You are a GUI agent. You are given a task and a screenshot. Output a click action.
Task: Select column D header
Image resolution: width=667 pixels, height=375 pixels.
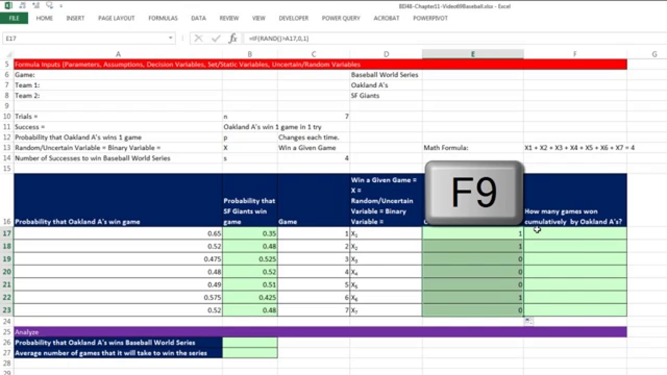pyautogui.click(x=386, y=54)
